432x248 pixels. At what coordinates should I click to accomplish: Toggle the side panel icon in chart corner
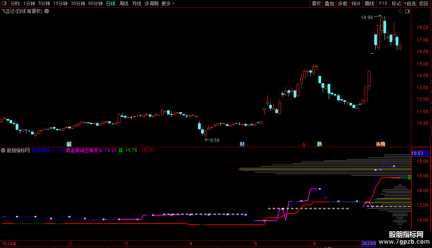coord(408,11)
